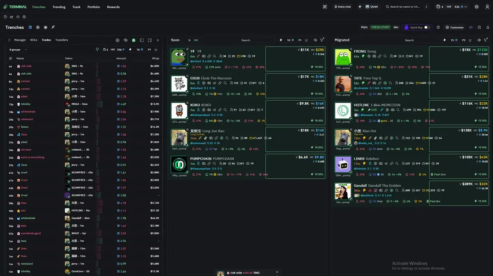Switch to the KOLs tab
The height and width of the screenshot is (276, 493).
(34, 40)
